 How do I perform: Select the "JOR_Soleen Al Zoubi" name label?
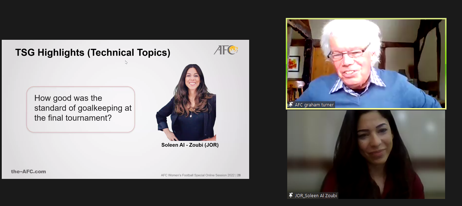[316, 195]
